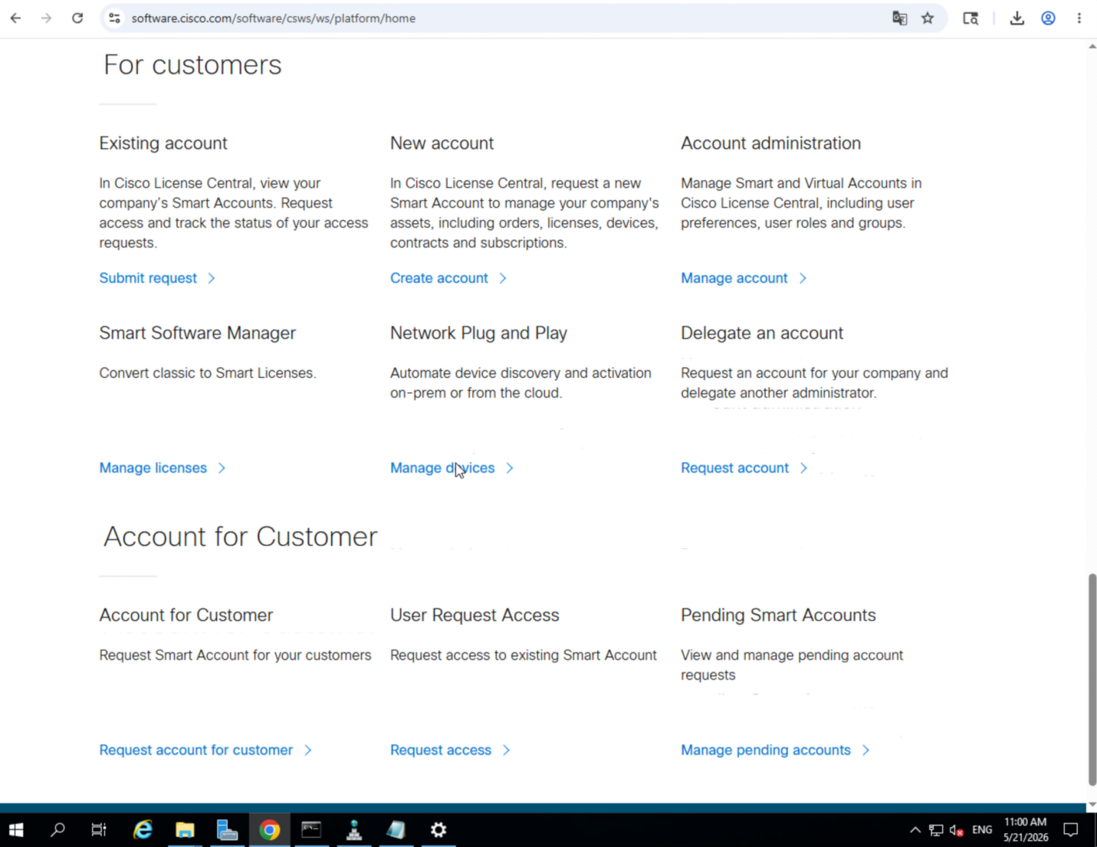Open the Chrome profile icon
This screenshot has height=847, width=1097.
(1048, 18)
